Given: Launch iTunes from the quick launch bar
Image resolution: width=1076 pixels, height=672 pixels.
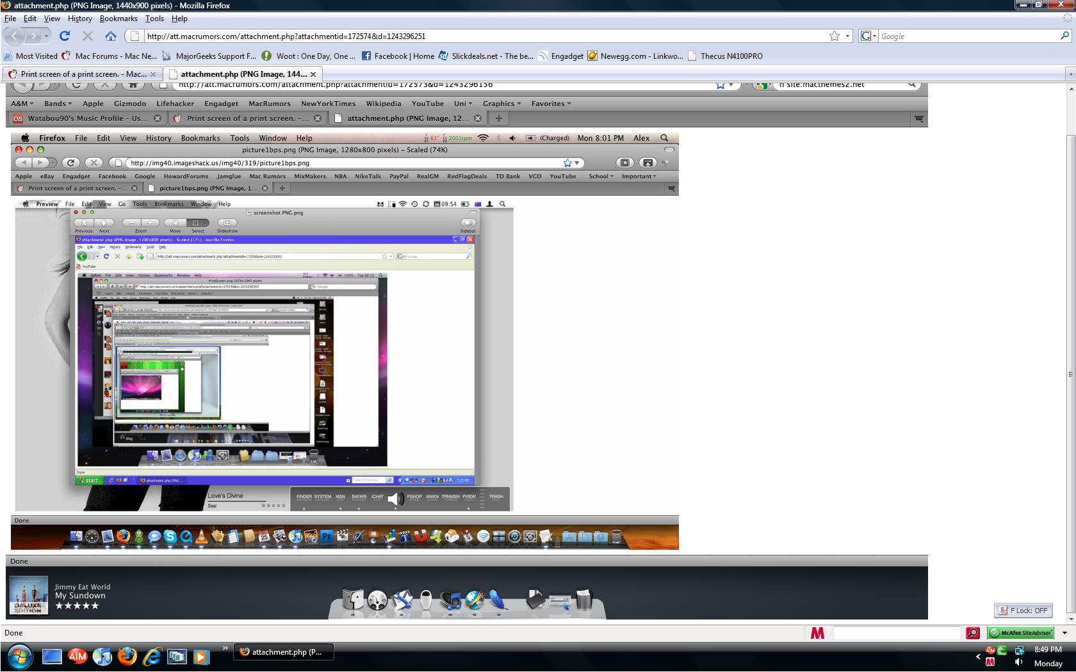Looking at the screenshot, I should pos(102,656).
